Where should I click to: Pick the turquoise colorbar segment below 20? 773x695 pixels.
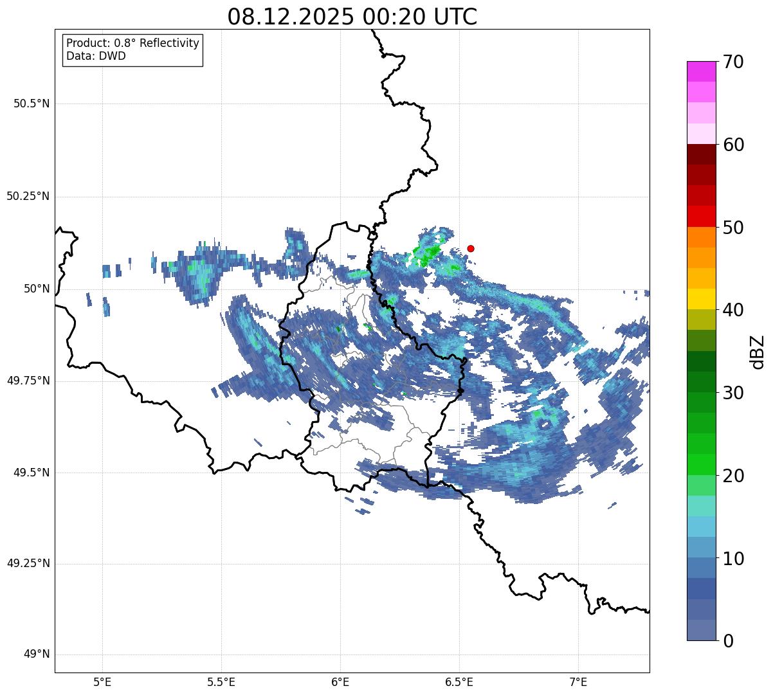coord(701,505)
